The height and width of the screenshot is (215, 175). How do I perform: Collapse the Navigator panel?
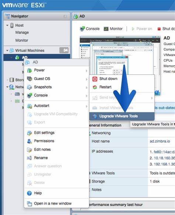click(x=65, y=16)
